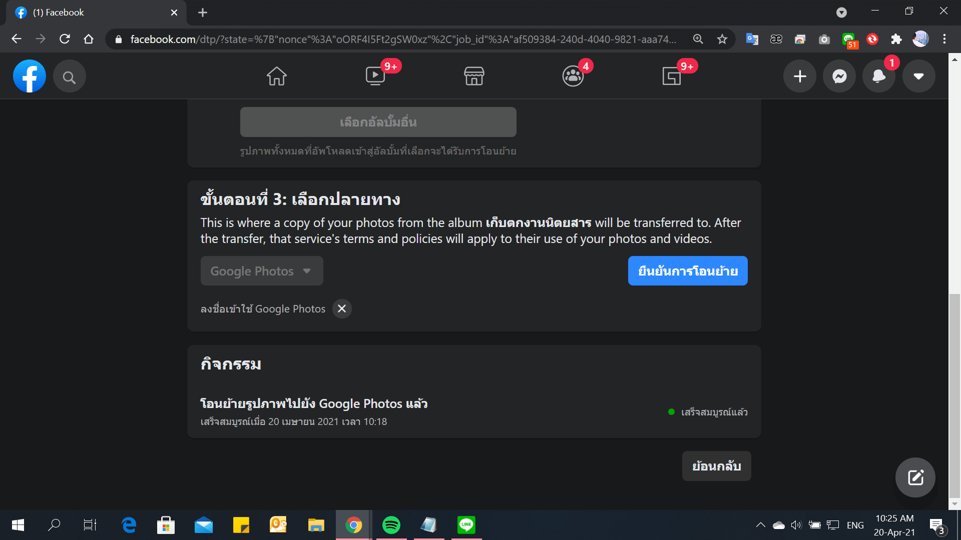Remove the Google Photos sign-in with X
This screenshot has height=540, width=961.
point(342,309)
